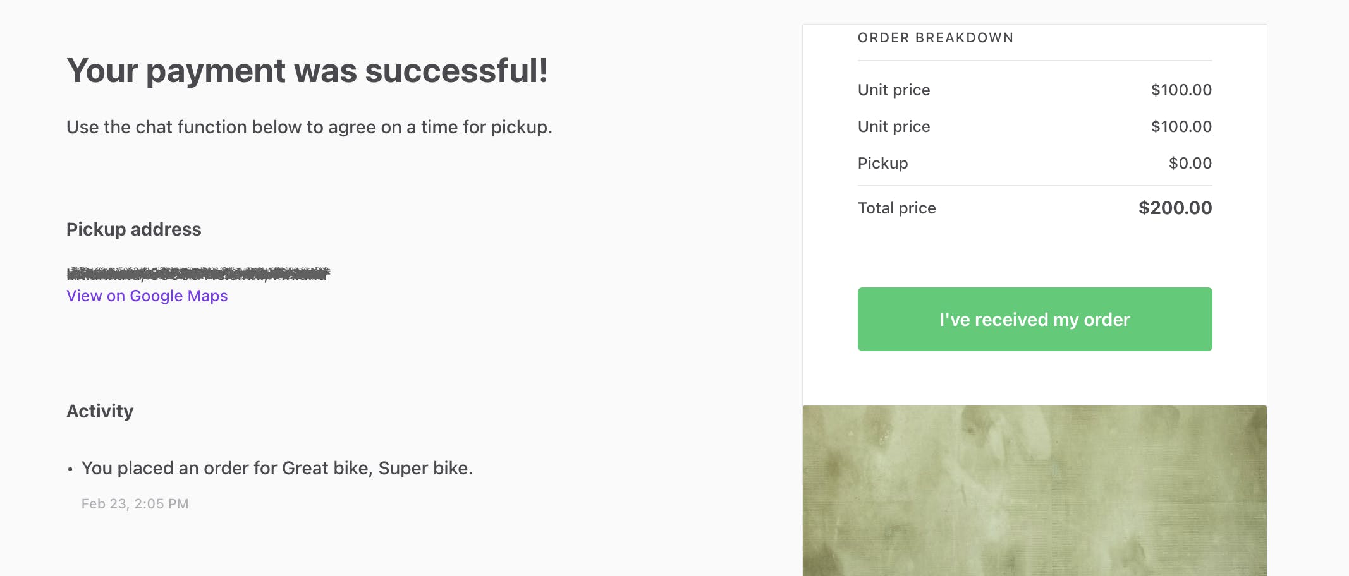Select the Great bike, Super bike order entry
The height and width of the screenshot is (576, 1349).
[x=277, y=468]
